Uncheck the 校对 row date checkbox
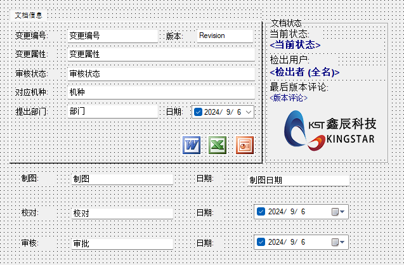404x265 pixels. click(x=261, y=212)
